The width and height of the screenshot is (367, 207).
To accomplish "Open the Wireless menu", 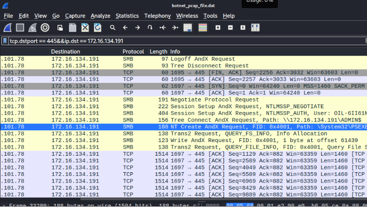I will click(187, 16).
